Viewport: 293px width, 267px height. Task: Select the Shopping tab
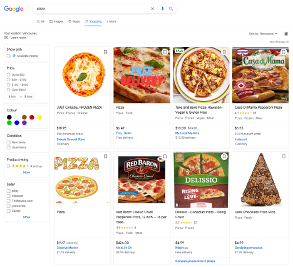click(x=93, y=21)
